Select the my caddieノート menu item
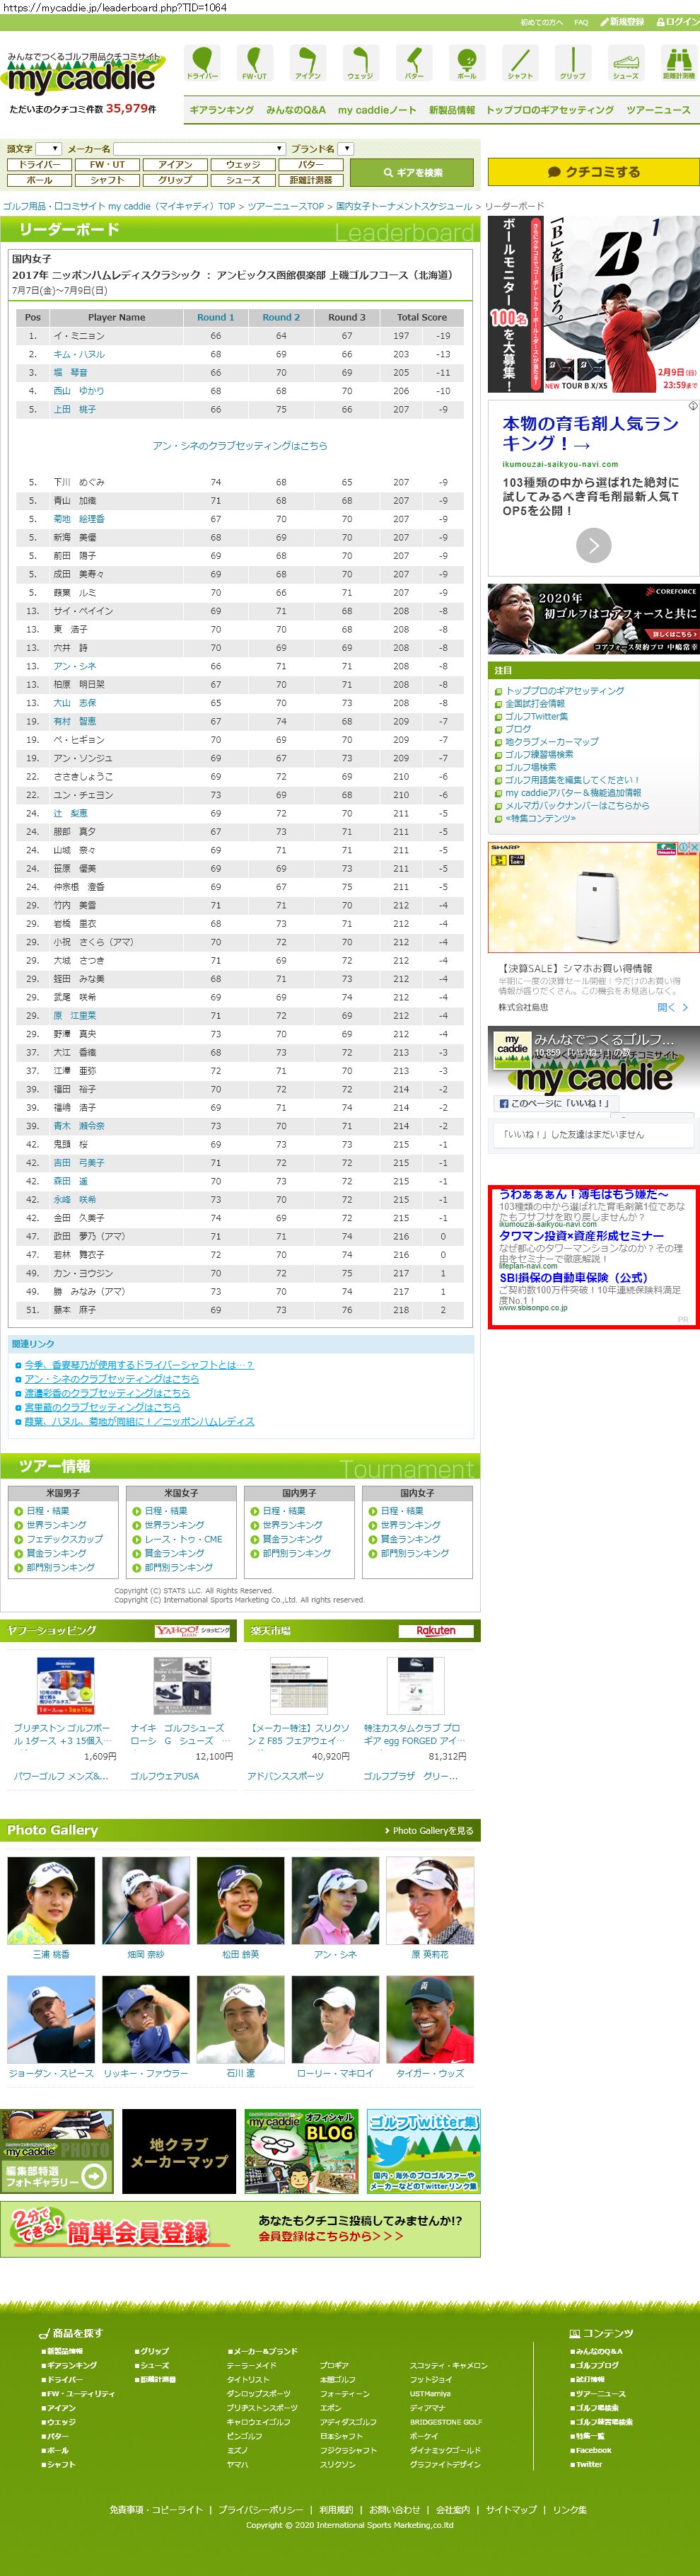700x2576 pixels. [x=377, y=110]
